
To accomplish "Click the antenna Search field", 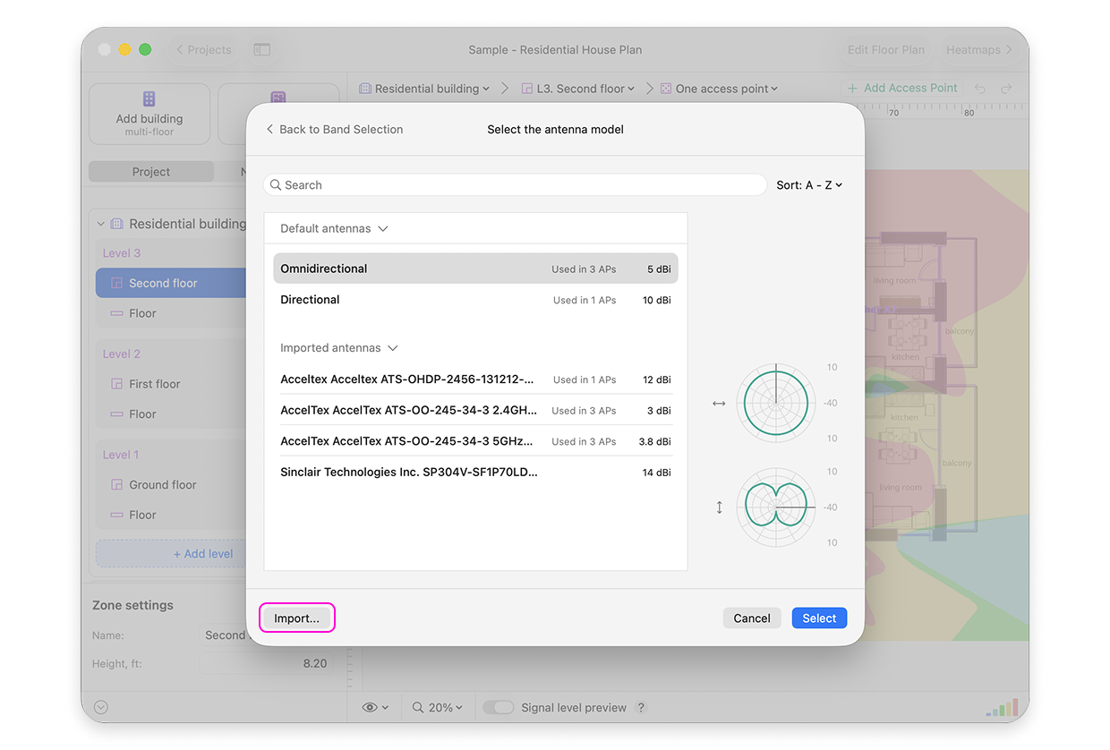I will point(515,185).
